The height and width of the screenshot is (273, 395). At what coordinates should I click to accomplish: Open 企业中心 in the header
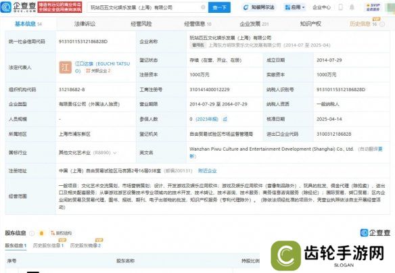[x=321, y=7]
